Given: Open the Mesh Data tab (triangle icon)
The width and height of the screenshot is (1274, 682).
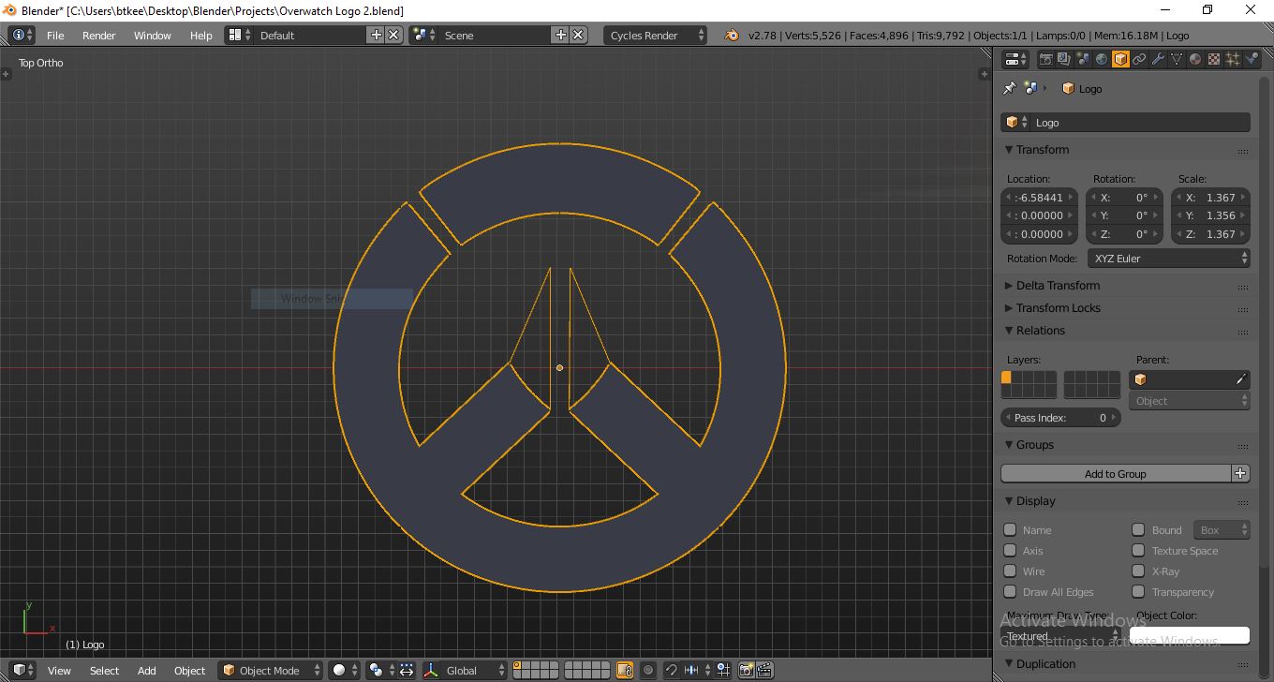Looking at the screenshot, I should click(1177, 59).
